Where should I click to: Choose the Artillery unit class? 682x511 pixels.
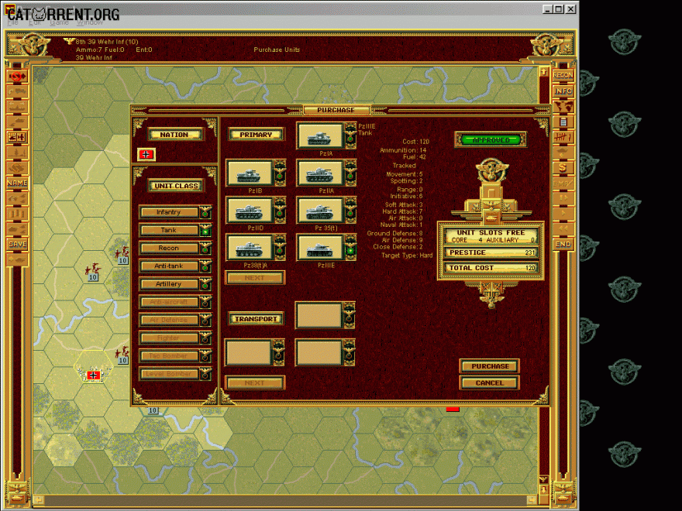(x=169, y=284)
